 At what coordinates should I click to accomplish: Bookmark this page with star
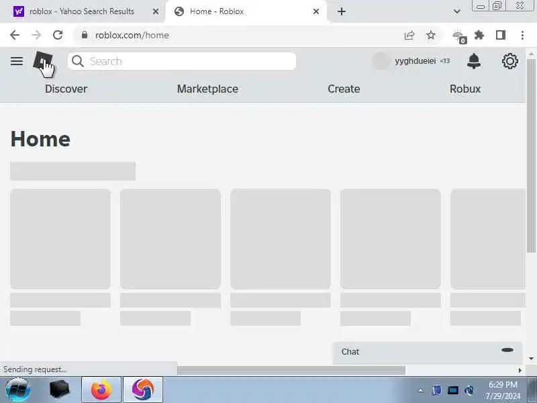pos(431,35)
